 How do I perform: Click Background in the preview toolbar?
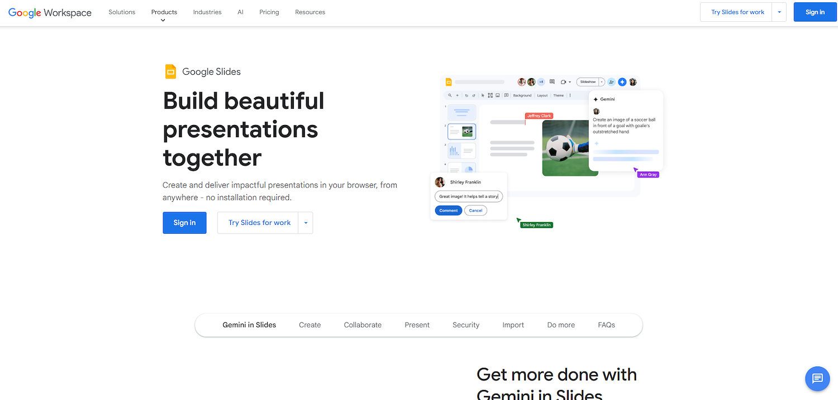[x=522, y=95]
